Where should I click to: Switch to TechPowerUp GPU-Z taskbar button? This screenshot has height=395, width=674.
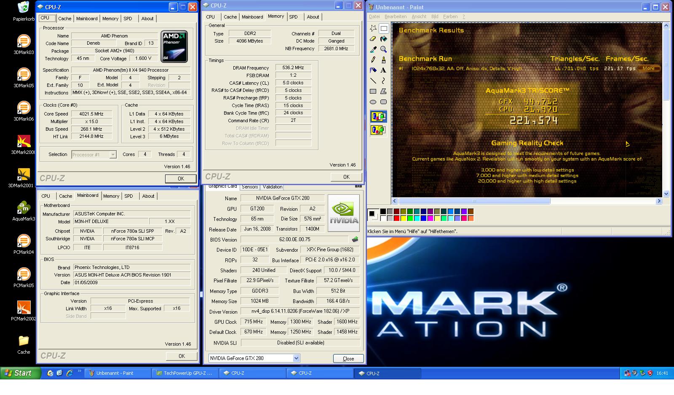(x=185, y=373)
